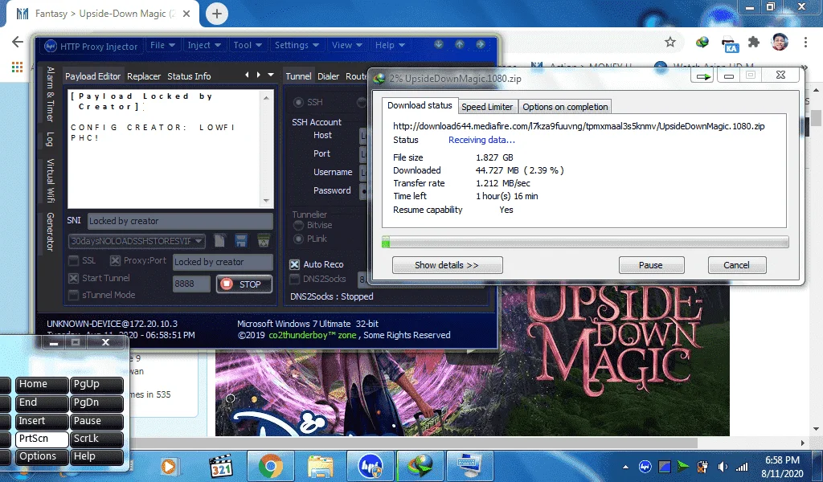The width and height of the screenshot is (823, 482).
Task: Click the new config document icon beside the config dropdown
Action: [219, 241]
